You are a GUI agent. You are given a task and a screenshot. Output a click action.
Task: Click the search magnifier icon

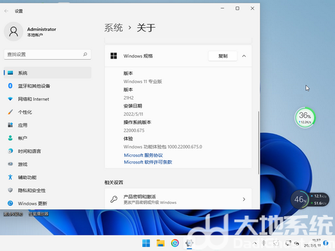(85, 54)
